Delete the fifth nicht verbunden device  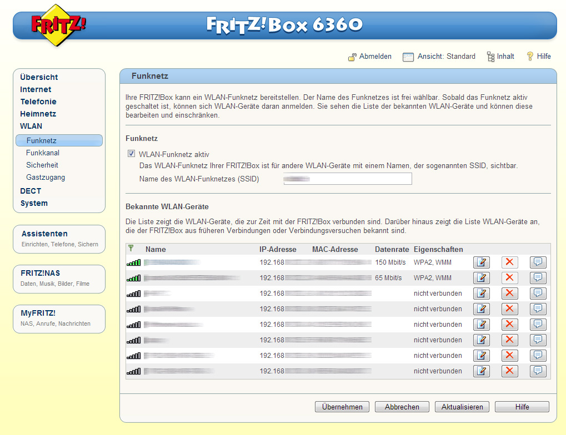click(509, 355)
